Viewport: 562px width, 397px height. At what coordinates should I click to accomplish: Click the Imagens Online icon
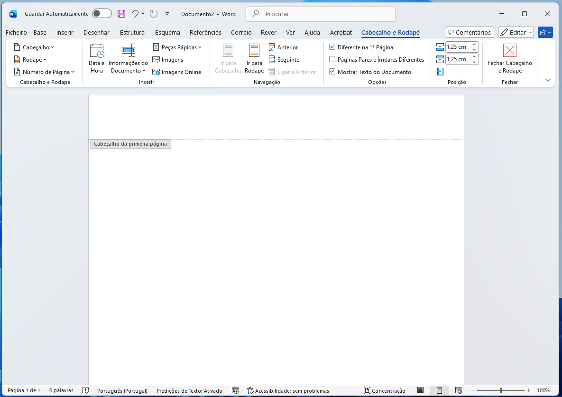[x=156, y=72]
